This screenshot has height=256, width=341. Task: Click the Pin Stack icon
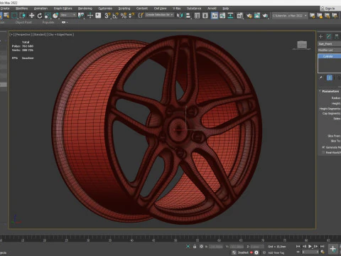tap(321, 78)
